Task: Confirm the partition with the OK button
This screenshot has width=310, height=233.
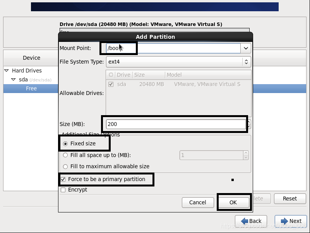Action: (233, 202)
